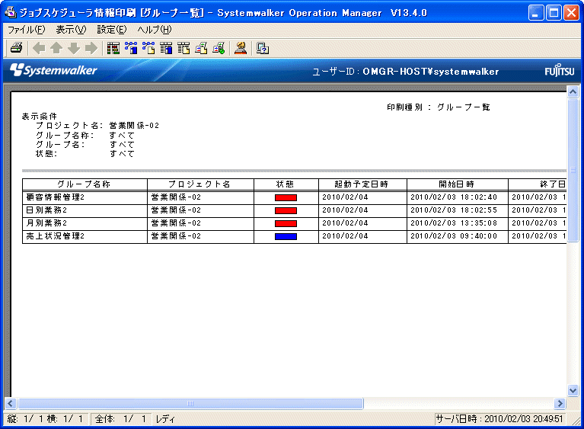Click the horizontal scrollbar right arrow
Image resolution: width=584 pixels, height=429 pixels.
click(x=560, y=403)
